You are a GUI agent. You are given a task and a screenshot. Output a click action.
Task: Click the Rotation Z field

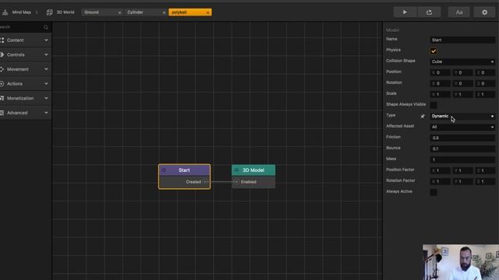(485, 83)
